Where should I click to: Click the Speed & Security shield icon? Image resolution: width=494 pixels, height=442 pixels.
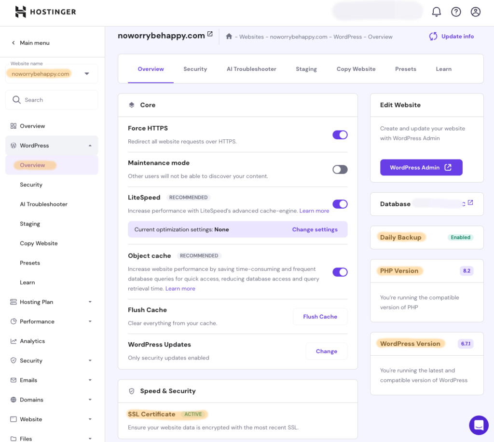click(132, 391)
